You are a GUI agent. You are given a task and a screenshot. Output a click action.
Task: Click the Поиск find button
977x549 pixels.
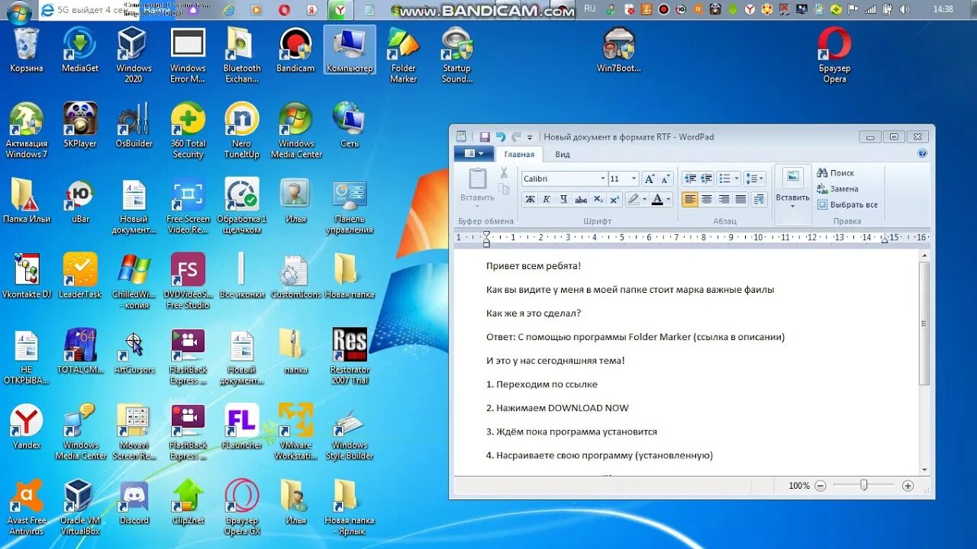click(x=836, y=173)
